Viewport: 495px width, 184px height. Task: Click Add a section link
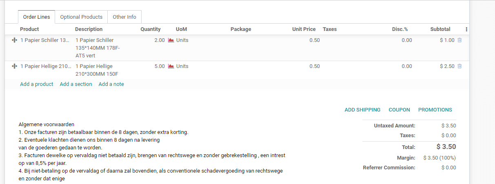coord(76,84)
